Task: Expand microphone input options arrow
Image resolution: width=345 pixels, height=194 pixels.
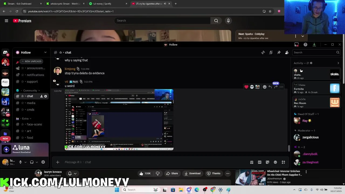Action: 25,162
